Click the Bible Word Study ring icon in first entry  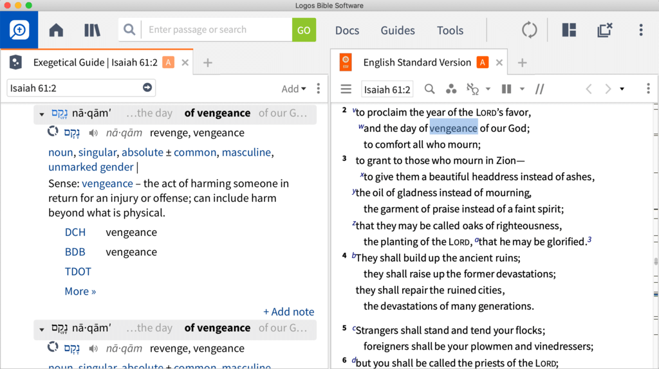(53, 132)
